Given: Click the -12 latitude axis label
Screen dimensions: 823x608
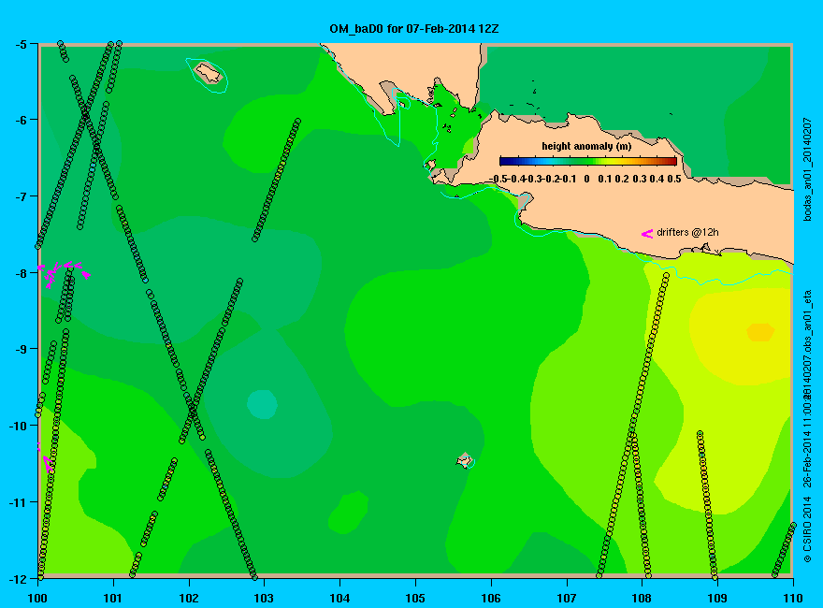Looking at the screenshot, I should pyautogui.click(x=18, y=579).
